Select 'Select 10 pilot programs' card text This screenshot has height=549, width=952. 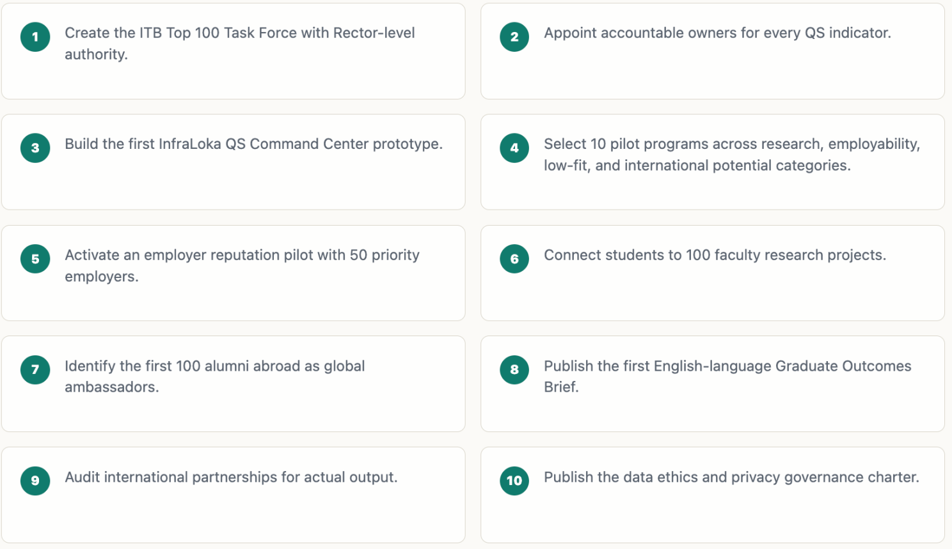tap(732, 155)
